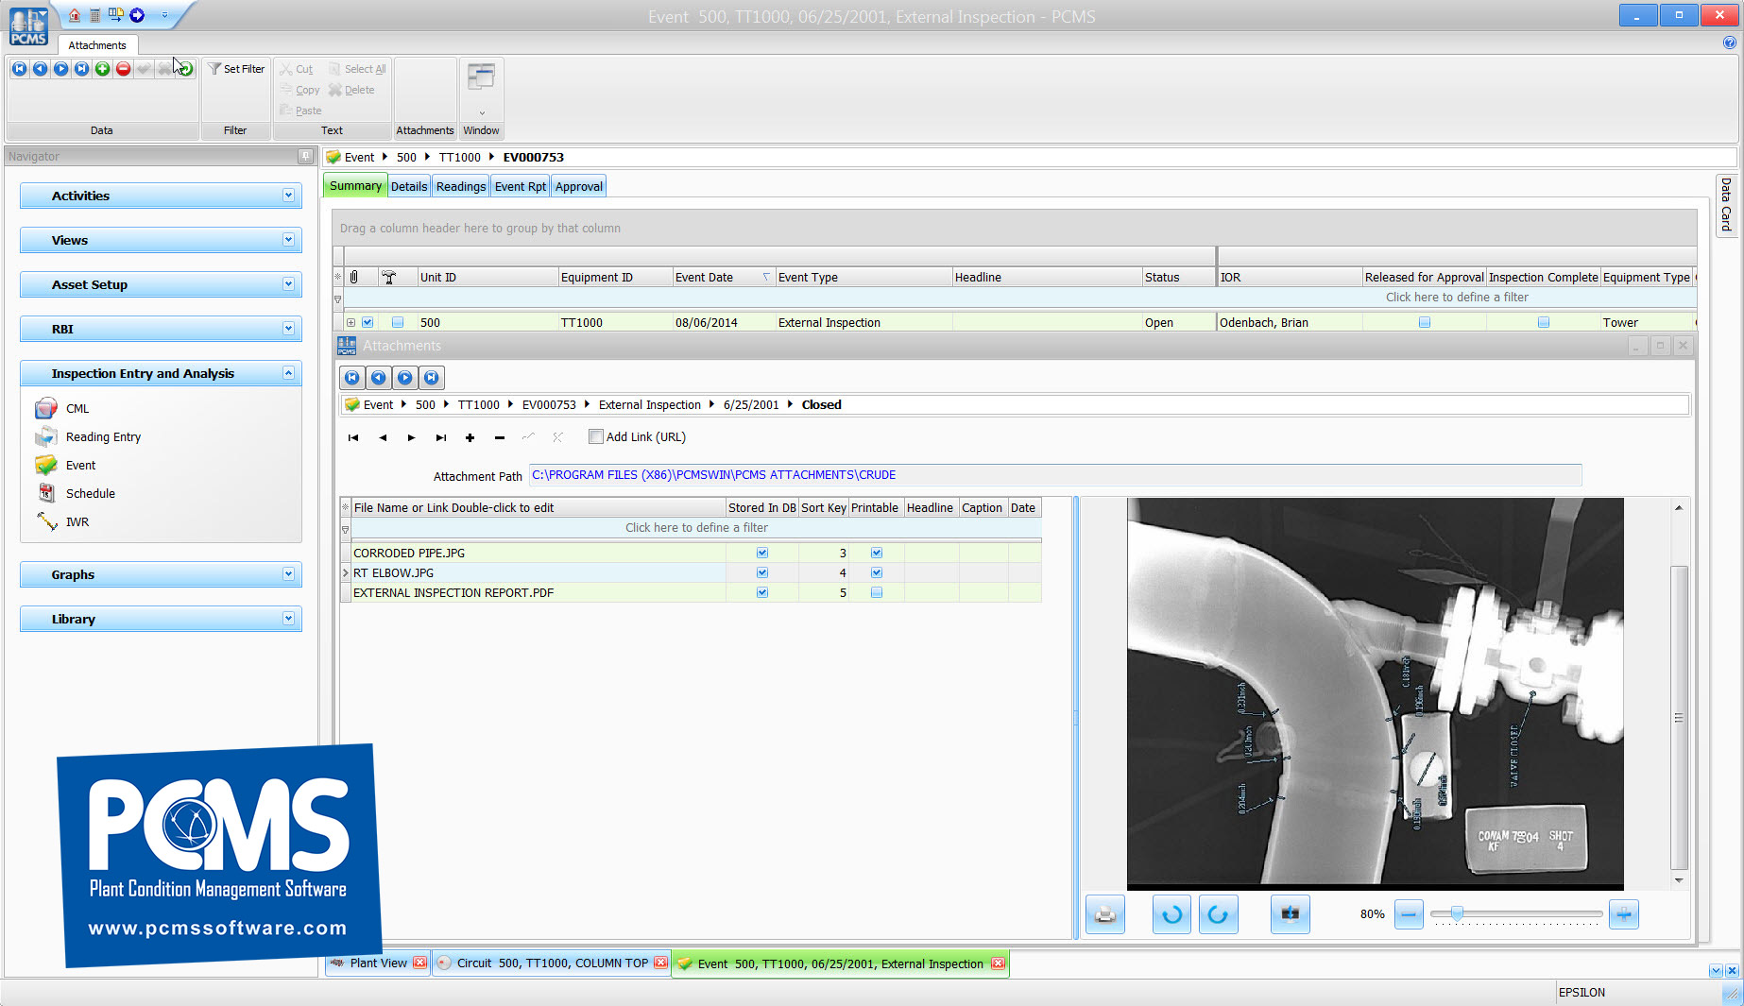Click the green add record icon in Data ribbon
The height and width of the screenshot is (1006, 1744).
click(x=102, y=69)
